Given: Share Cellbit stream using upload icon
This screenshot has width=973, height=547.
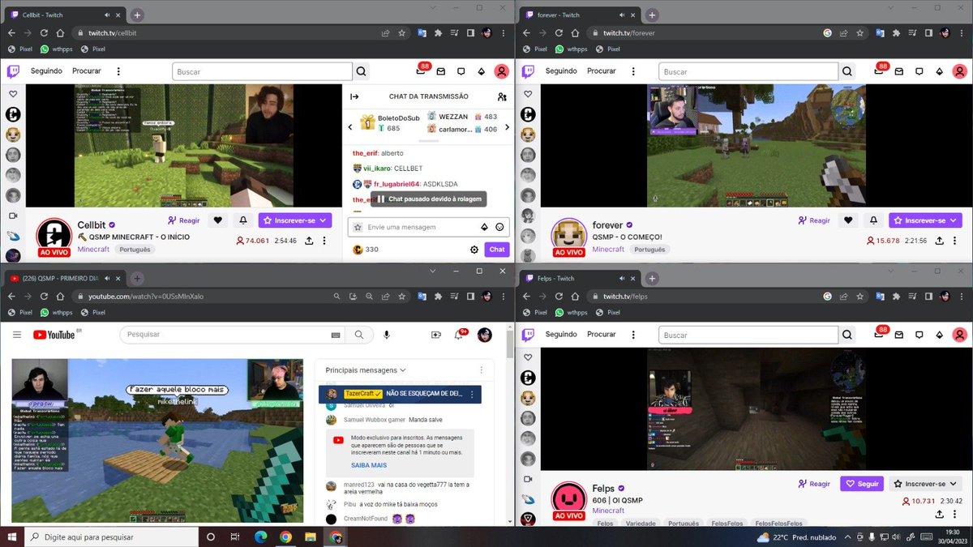Looking at the screenshot, I should 309,241.
